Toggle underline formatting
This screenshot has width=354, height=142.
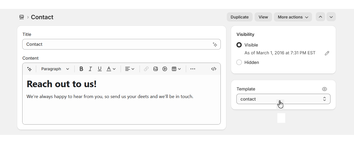pyautogui.click(x=100, y=69)
